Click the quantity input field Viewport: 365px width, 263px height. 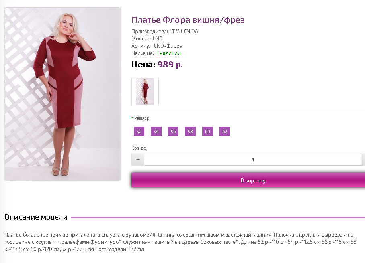click(x=253, y=160)
